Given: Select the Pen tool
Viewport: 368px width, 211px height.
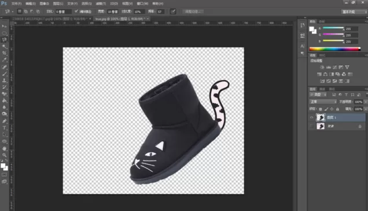Looking at the screenshot, I should (5, 121).
